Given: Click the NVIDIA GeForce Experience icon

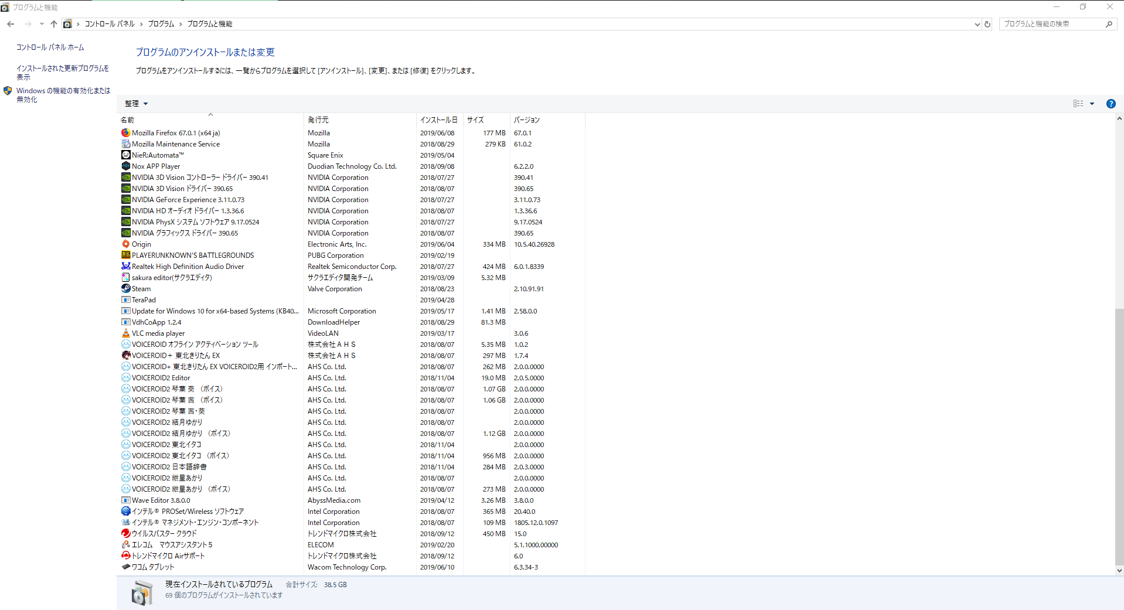Looking at the screenshot, I should point(125,200).
